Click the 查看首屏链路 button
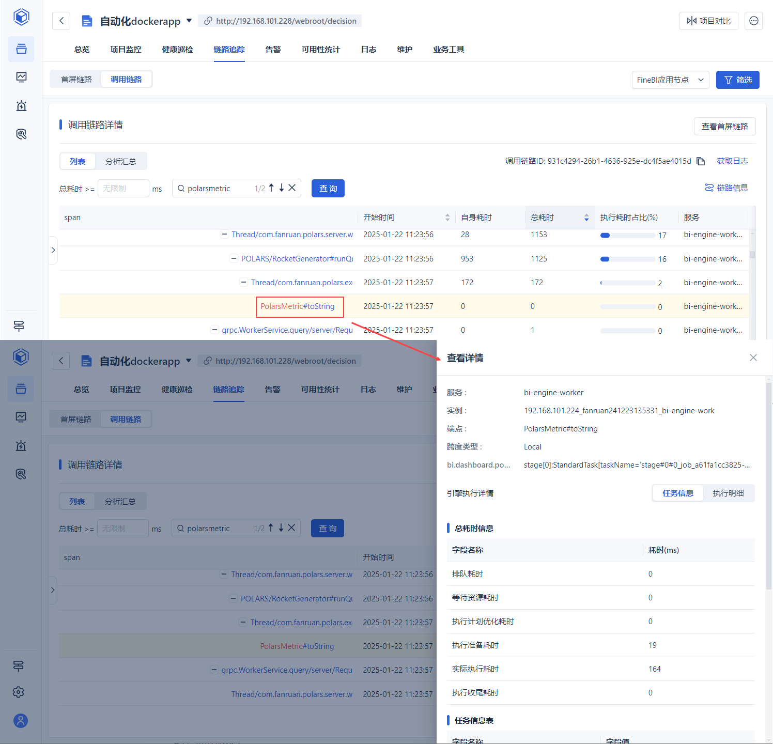 (724, 126)
